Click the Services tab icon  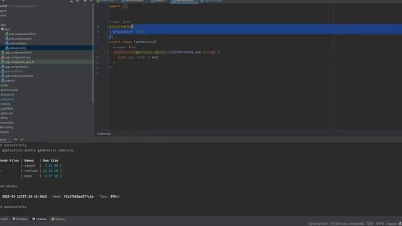(53, 219)
